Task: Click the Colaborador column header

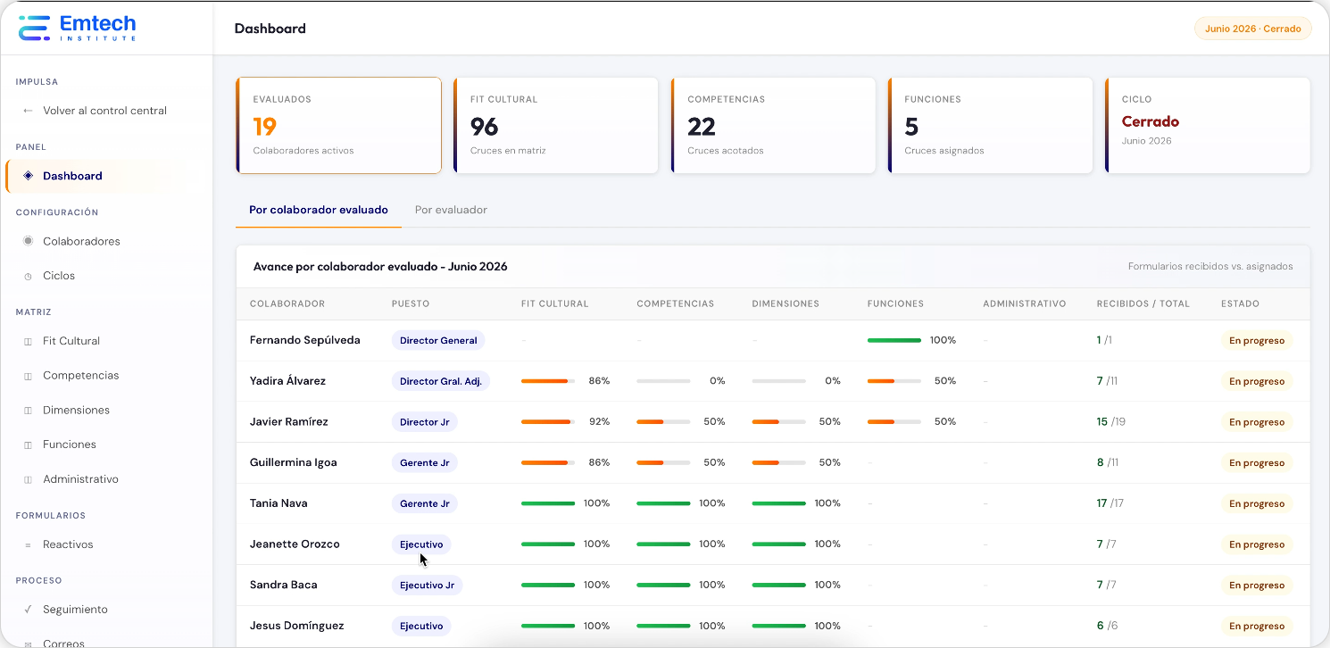Action: 287,303
